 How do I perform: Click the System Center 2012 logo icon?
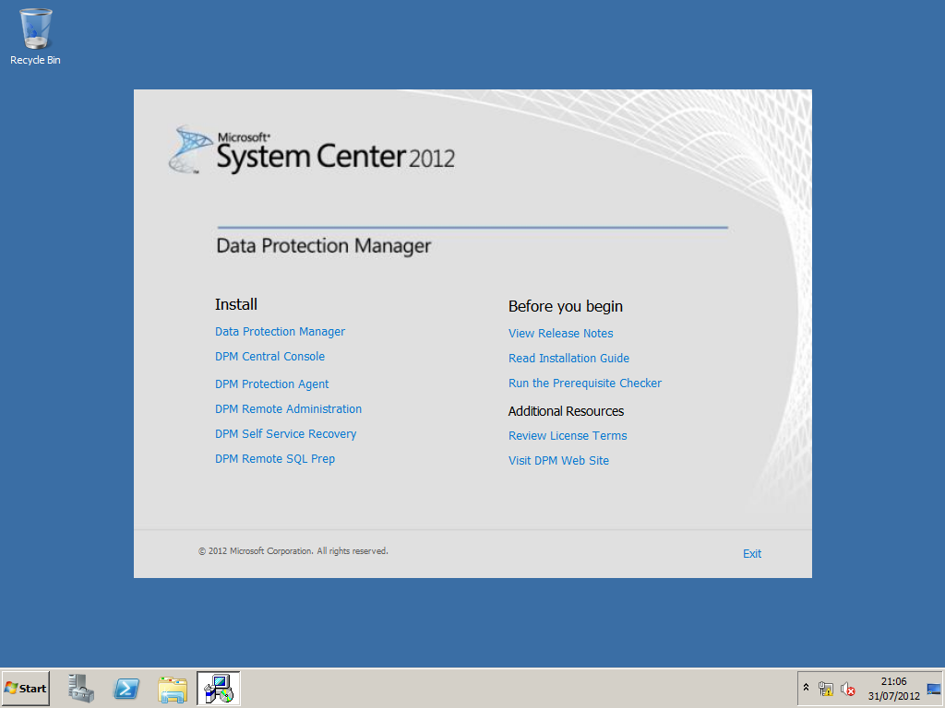coord(191,149)
